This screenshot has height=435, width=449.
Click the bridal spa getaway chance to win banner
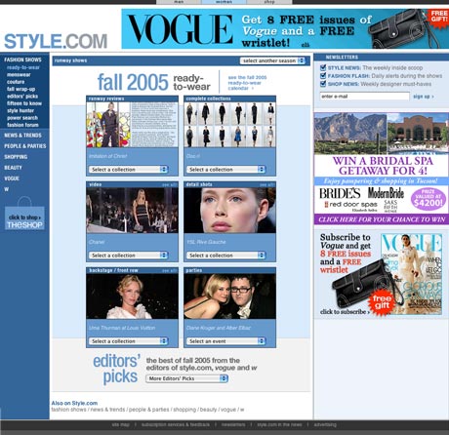[x=382, y=219]
